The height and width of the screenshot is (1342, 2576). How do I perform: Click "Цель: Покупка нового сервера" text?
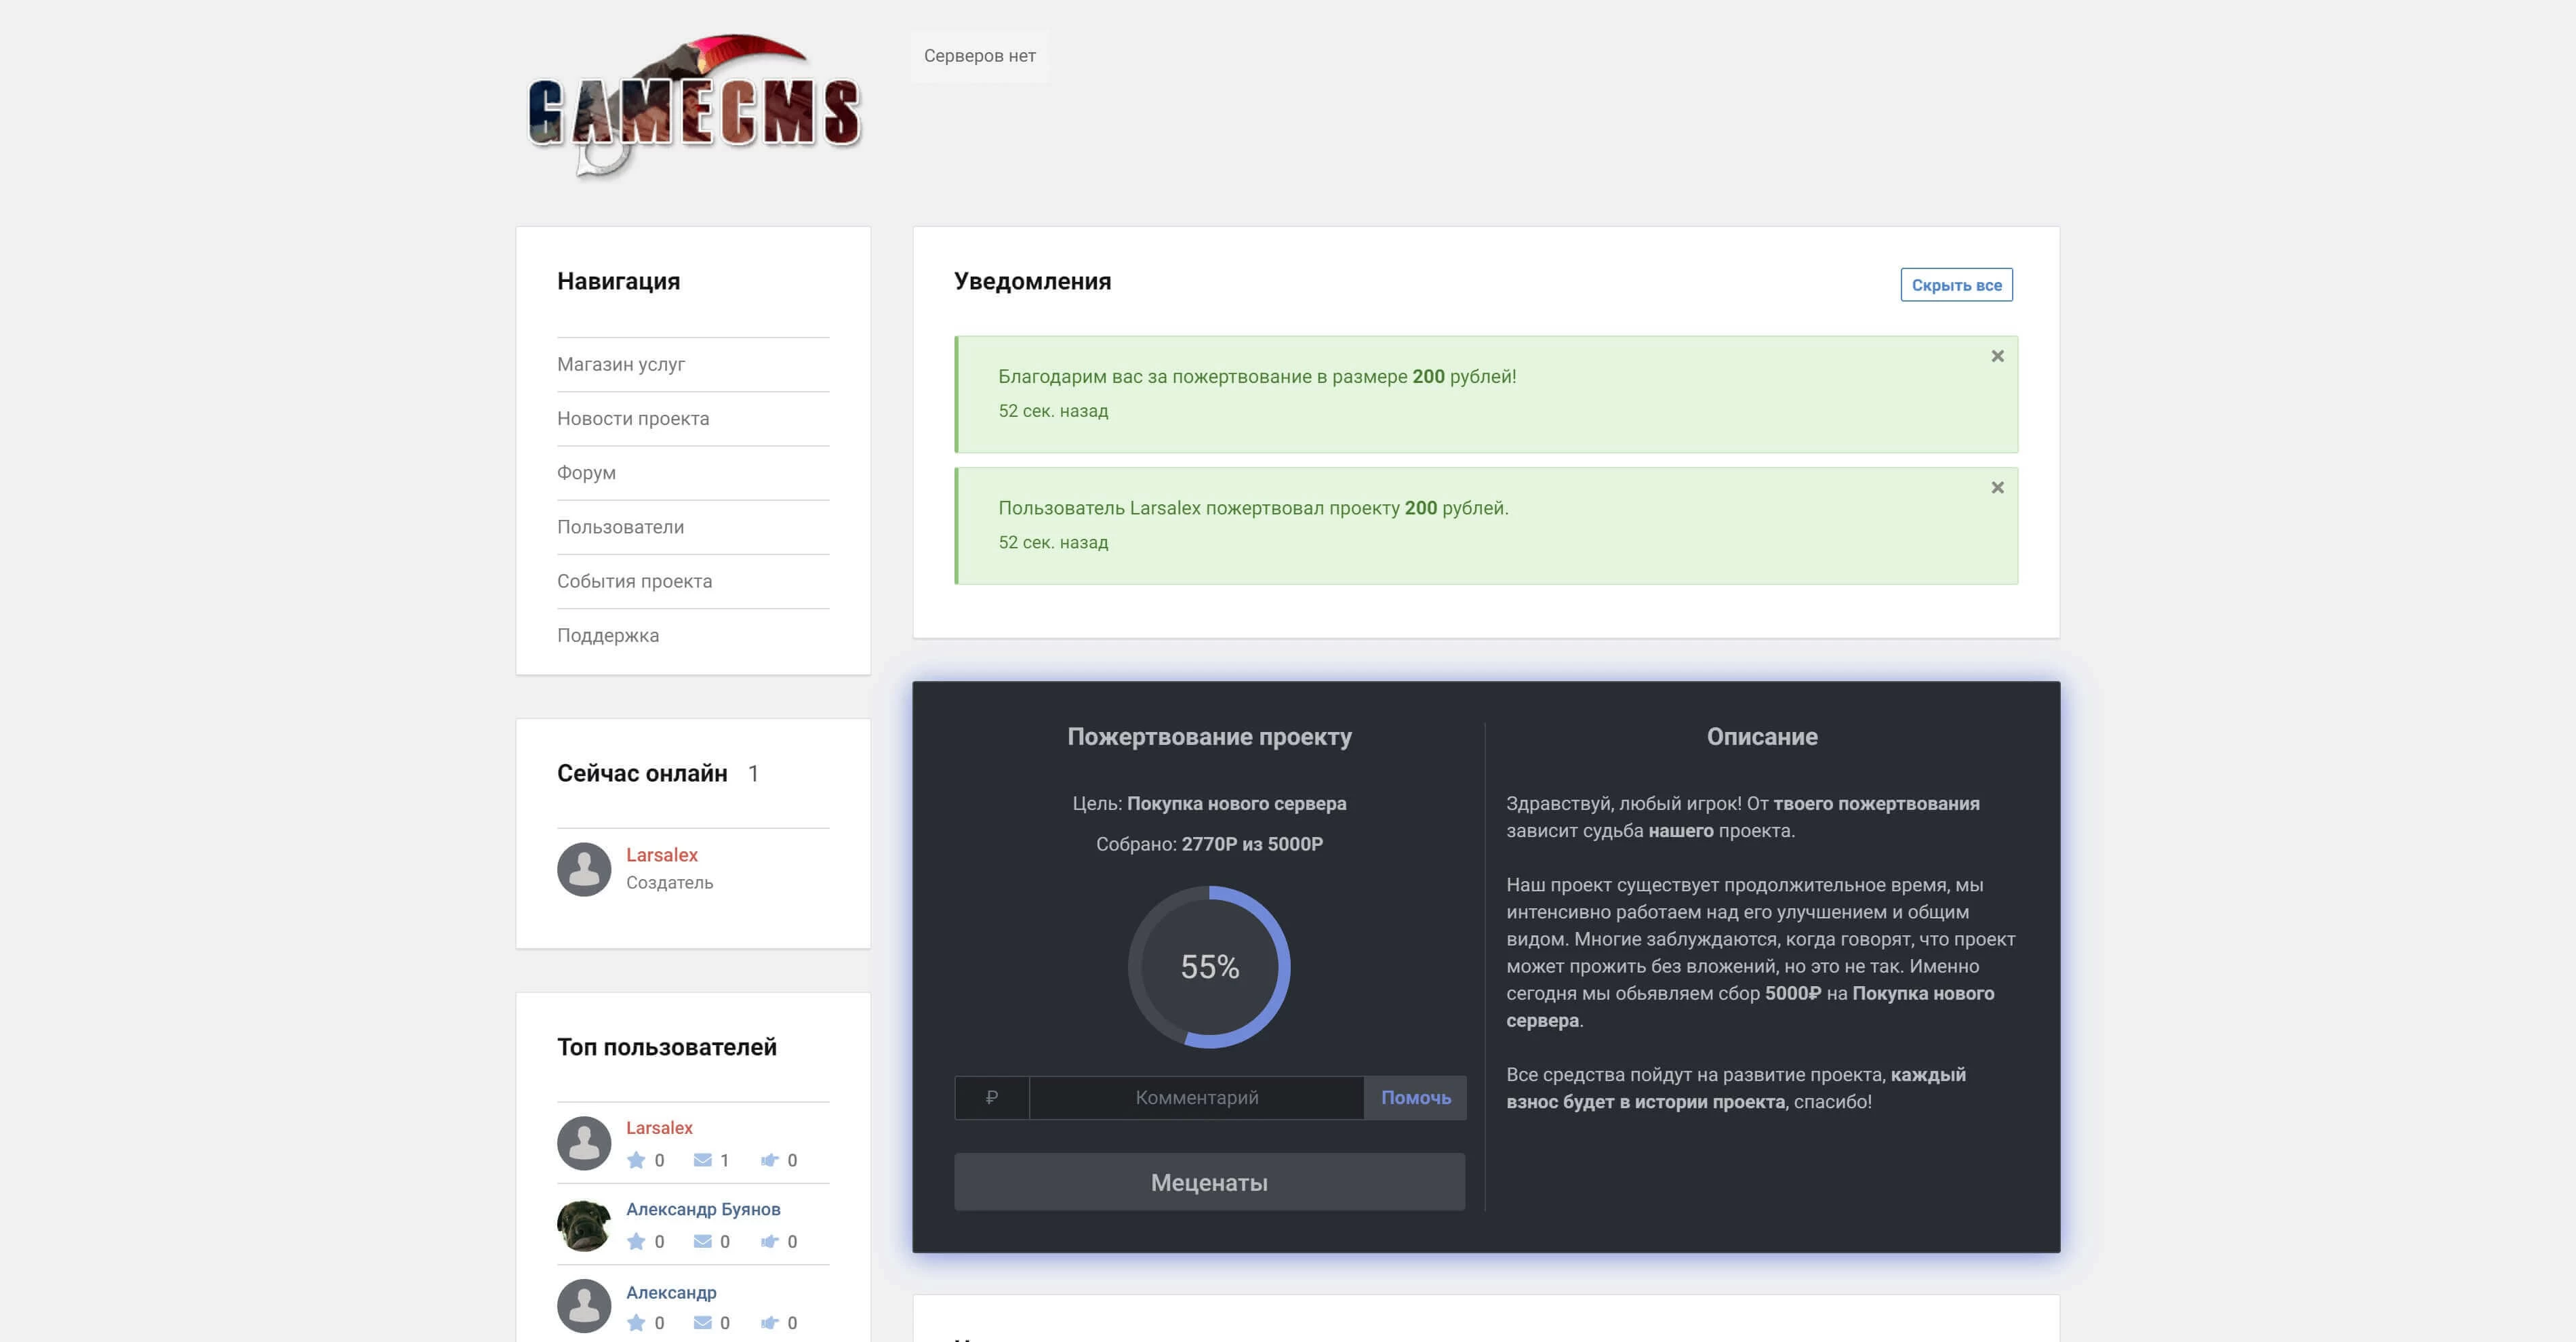(1209, 803)
